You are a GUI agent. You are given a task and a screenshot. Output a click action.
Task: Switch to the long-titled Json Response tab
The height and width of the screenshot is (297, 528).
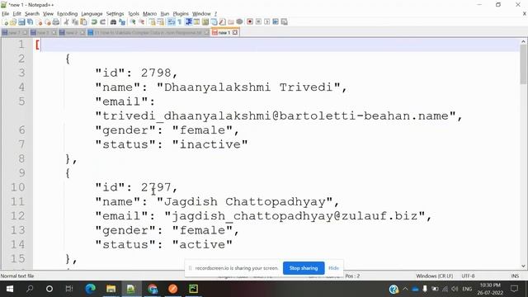coord(148,33)
